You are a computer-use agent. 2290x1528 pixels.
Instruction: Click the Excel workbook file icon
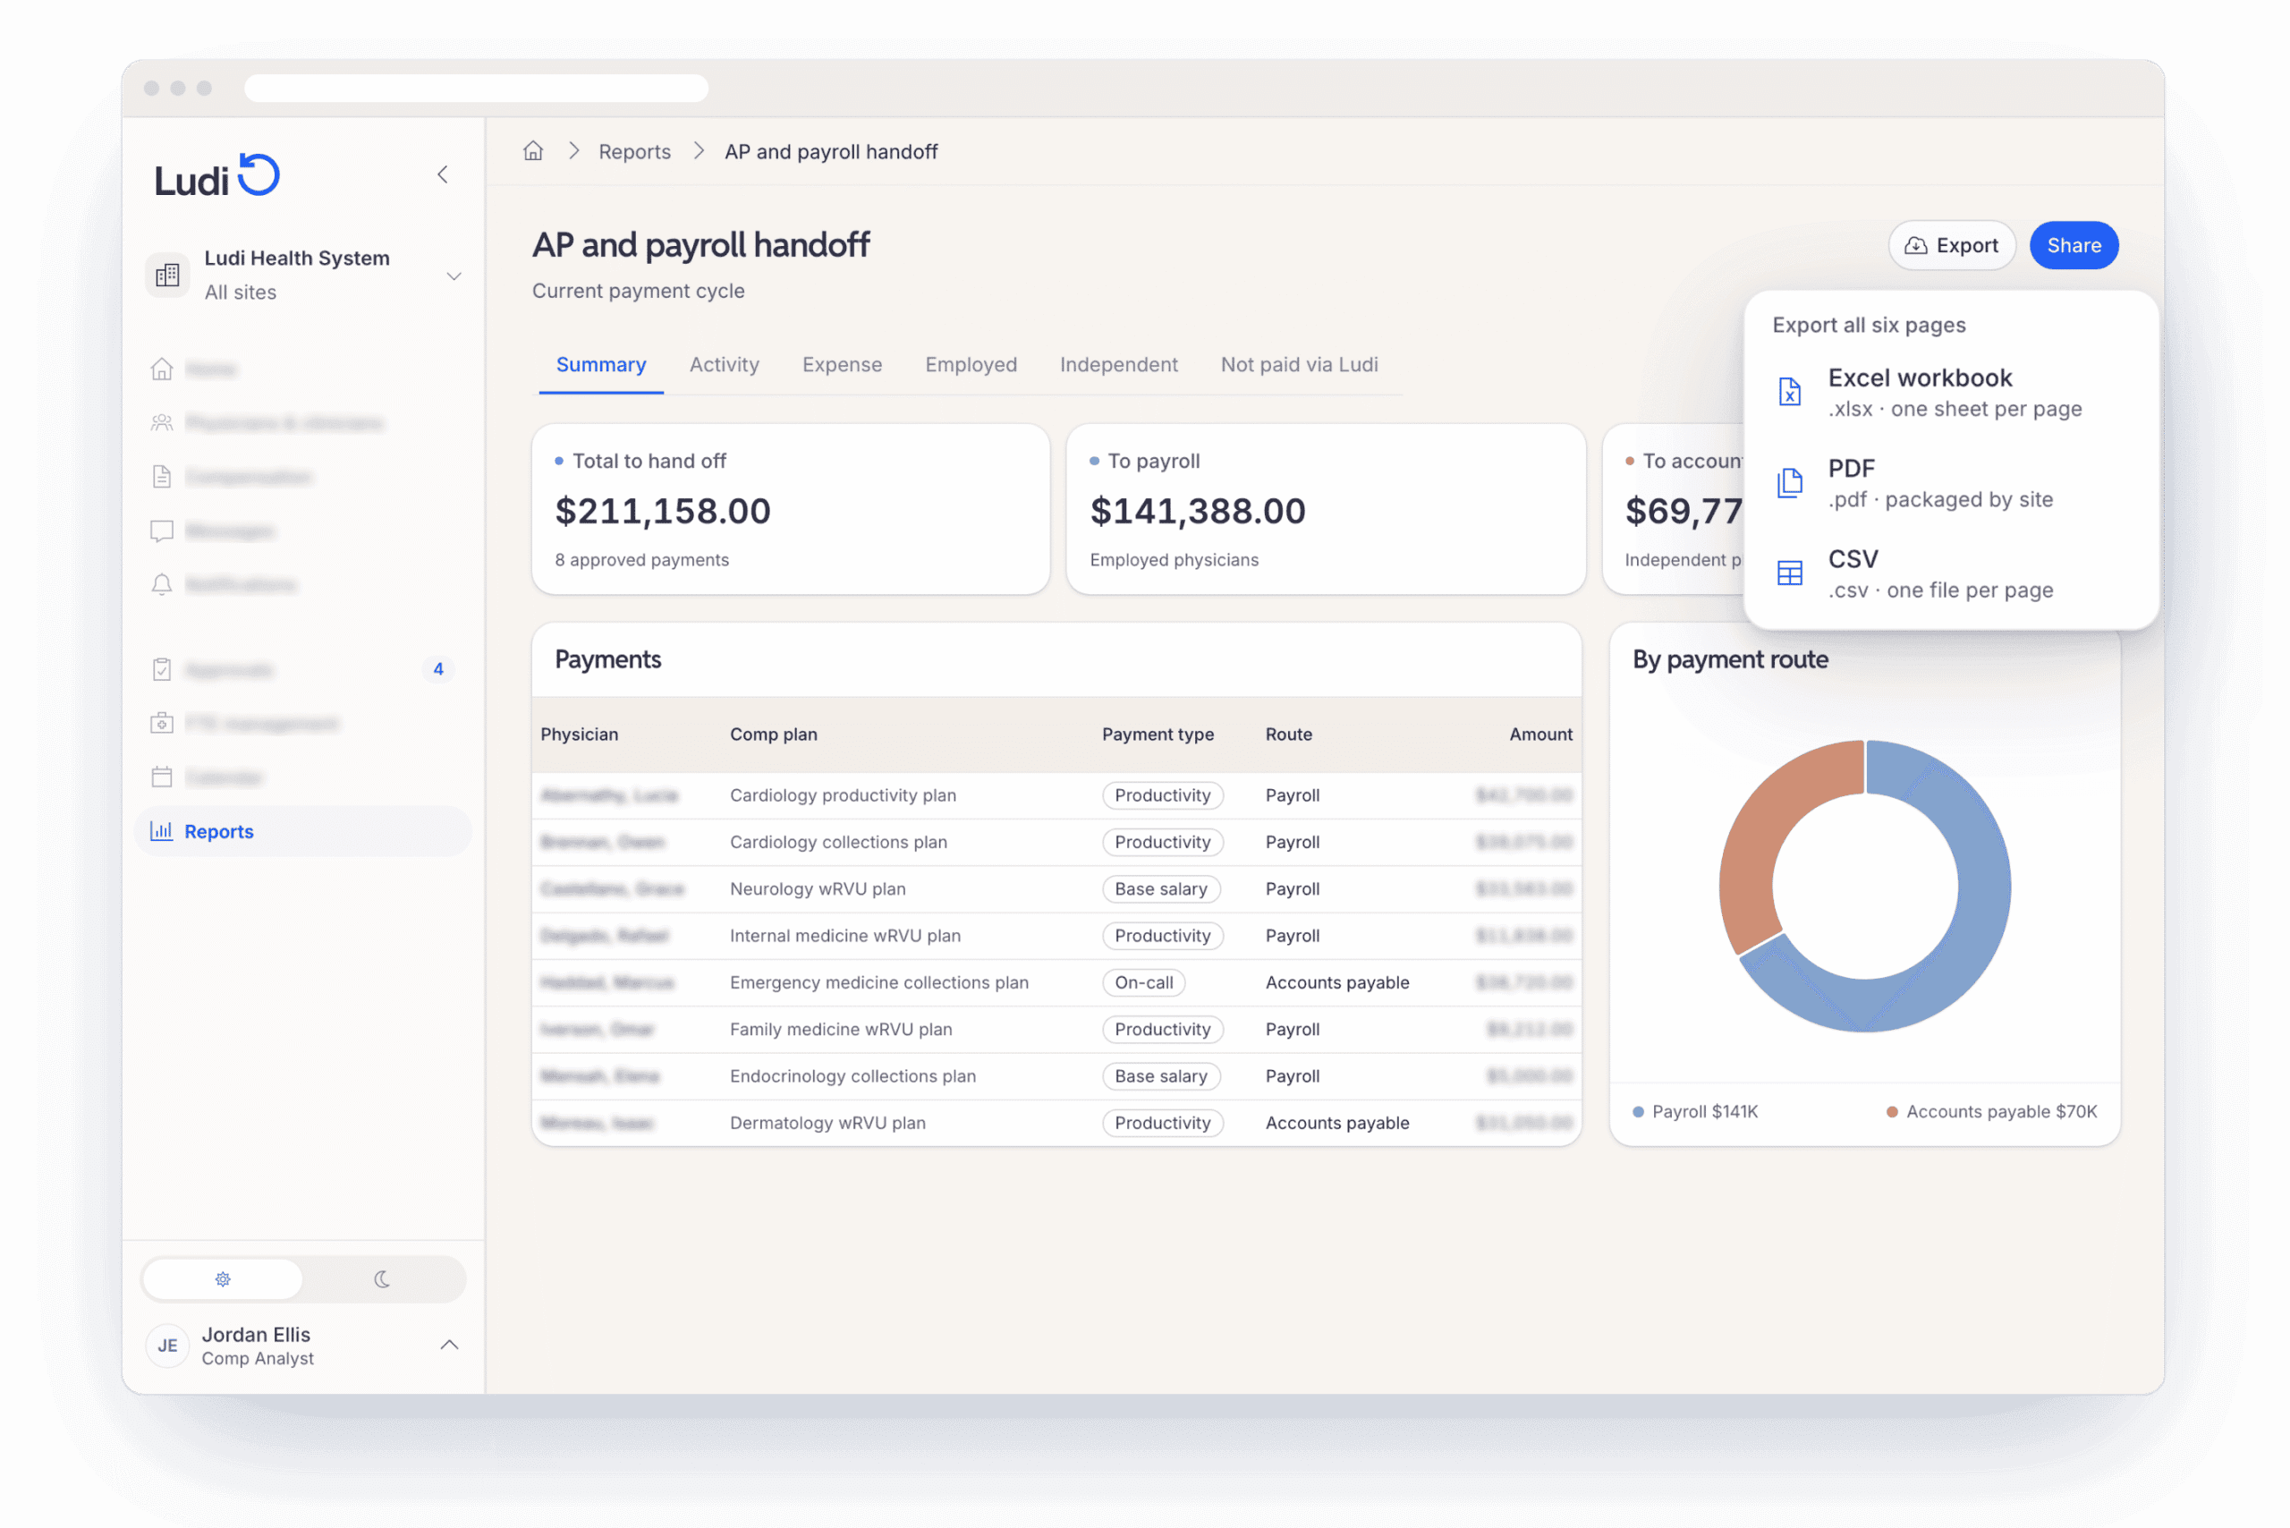click(x=1789, y=392)
